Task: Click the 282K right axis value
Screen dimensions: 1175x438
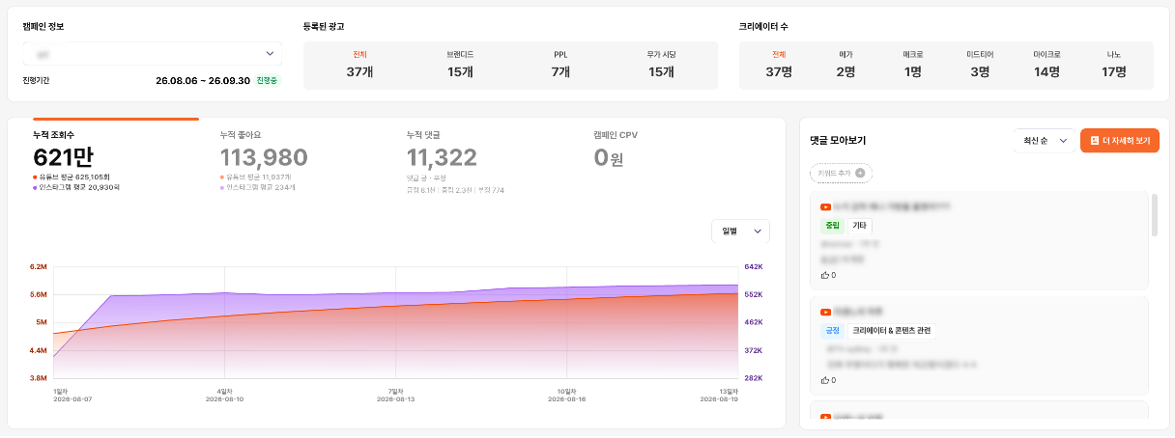Action: tap(754, 378)
